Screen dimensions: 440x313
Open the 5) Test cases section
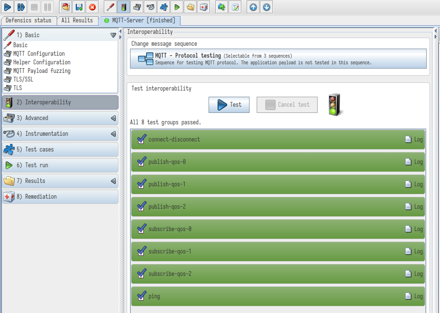click(x=60, y=149)
